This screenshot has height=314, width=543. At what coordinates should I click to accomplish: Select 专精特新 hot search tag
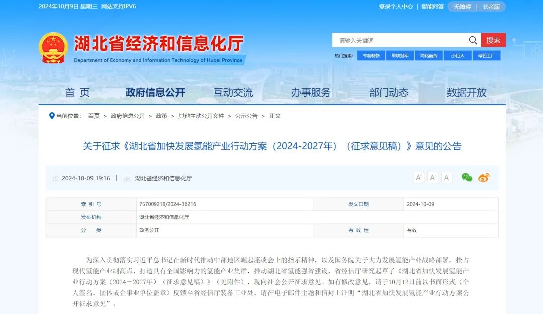pyautogui.click(x=372, y=55)
